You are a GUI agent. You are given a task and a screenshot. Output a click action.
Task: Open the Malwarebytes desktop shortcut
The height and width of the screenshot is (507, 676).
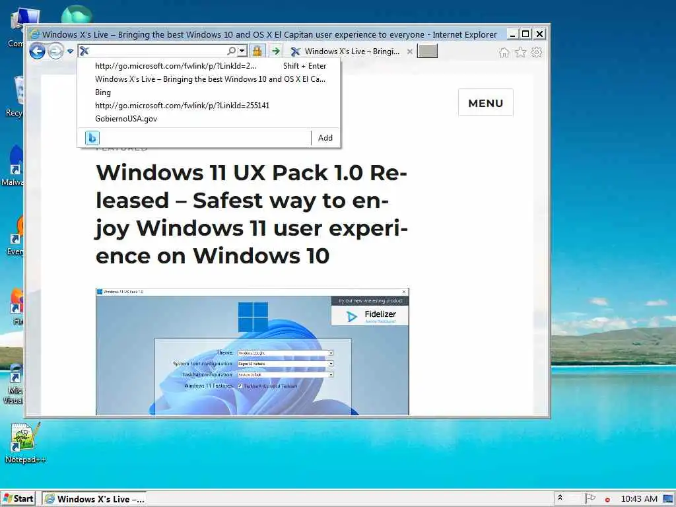coord(13,166)
